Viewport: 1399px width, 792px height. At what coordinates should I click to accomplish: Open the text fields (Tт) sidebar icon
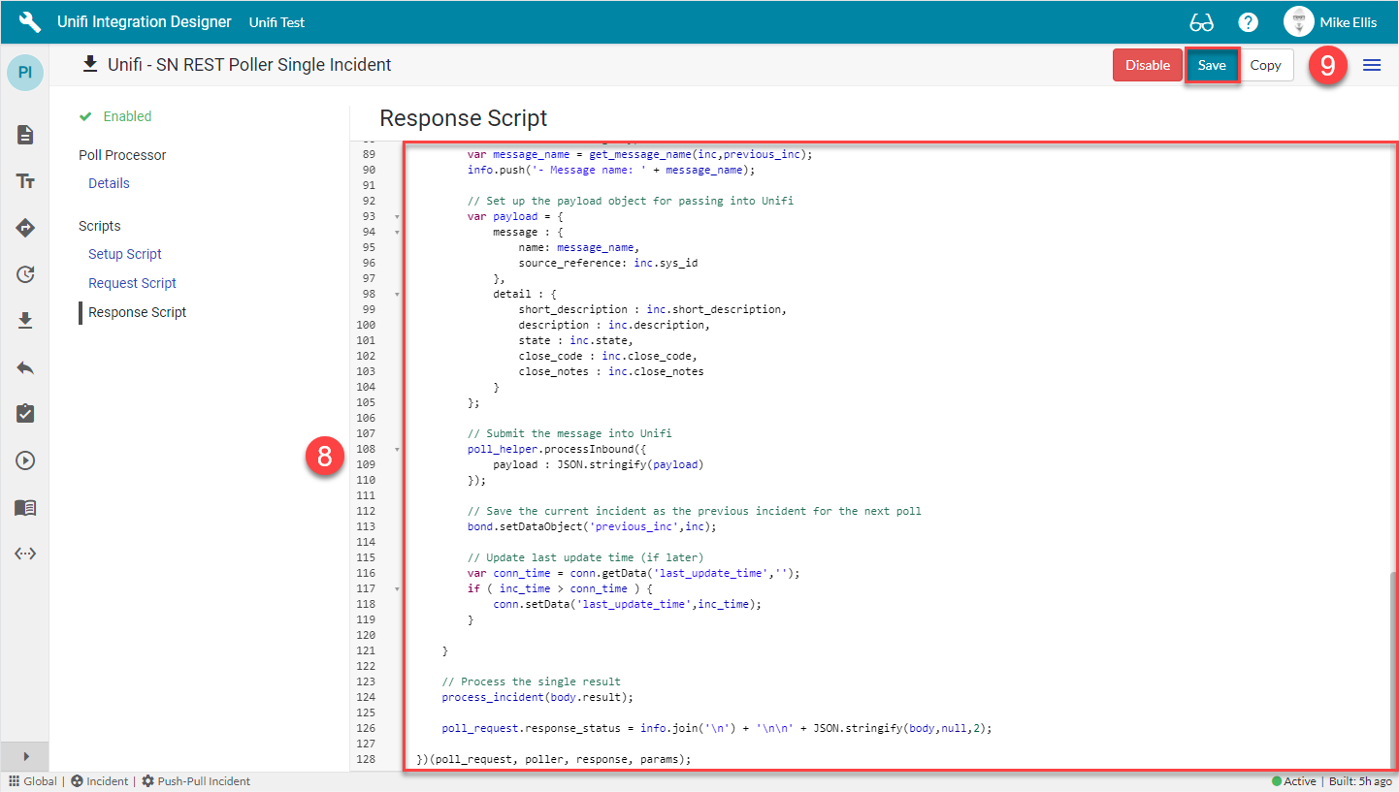[x=25, y=181]
